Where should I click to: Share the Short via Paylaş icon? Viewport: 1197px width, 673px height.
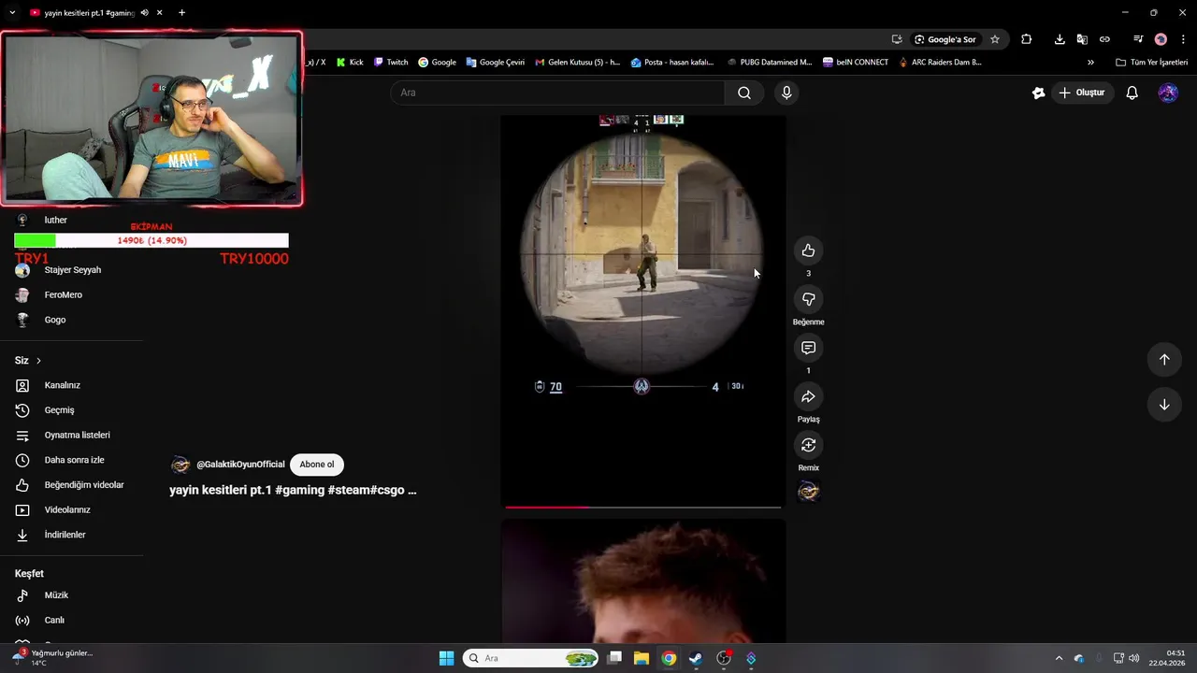click(x=808, y=396)
